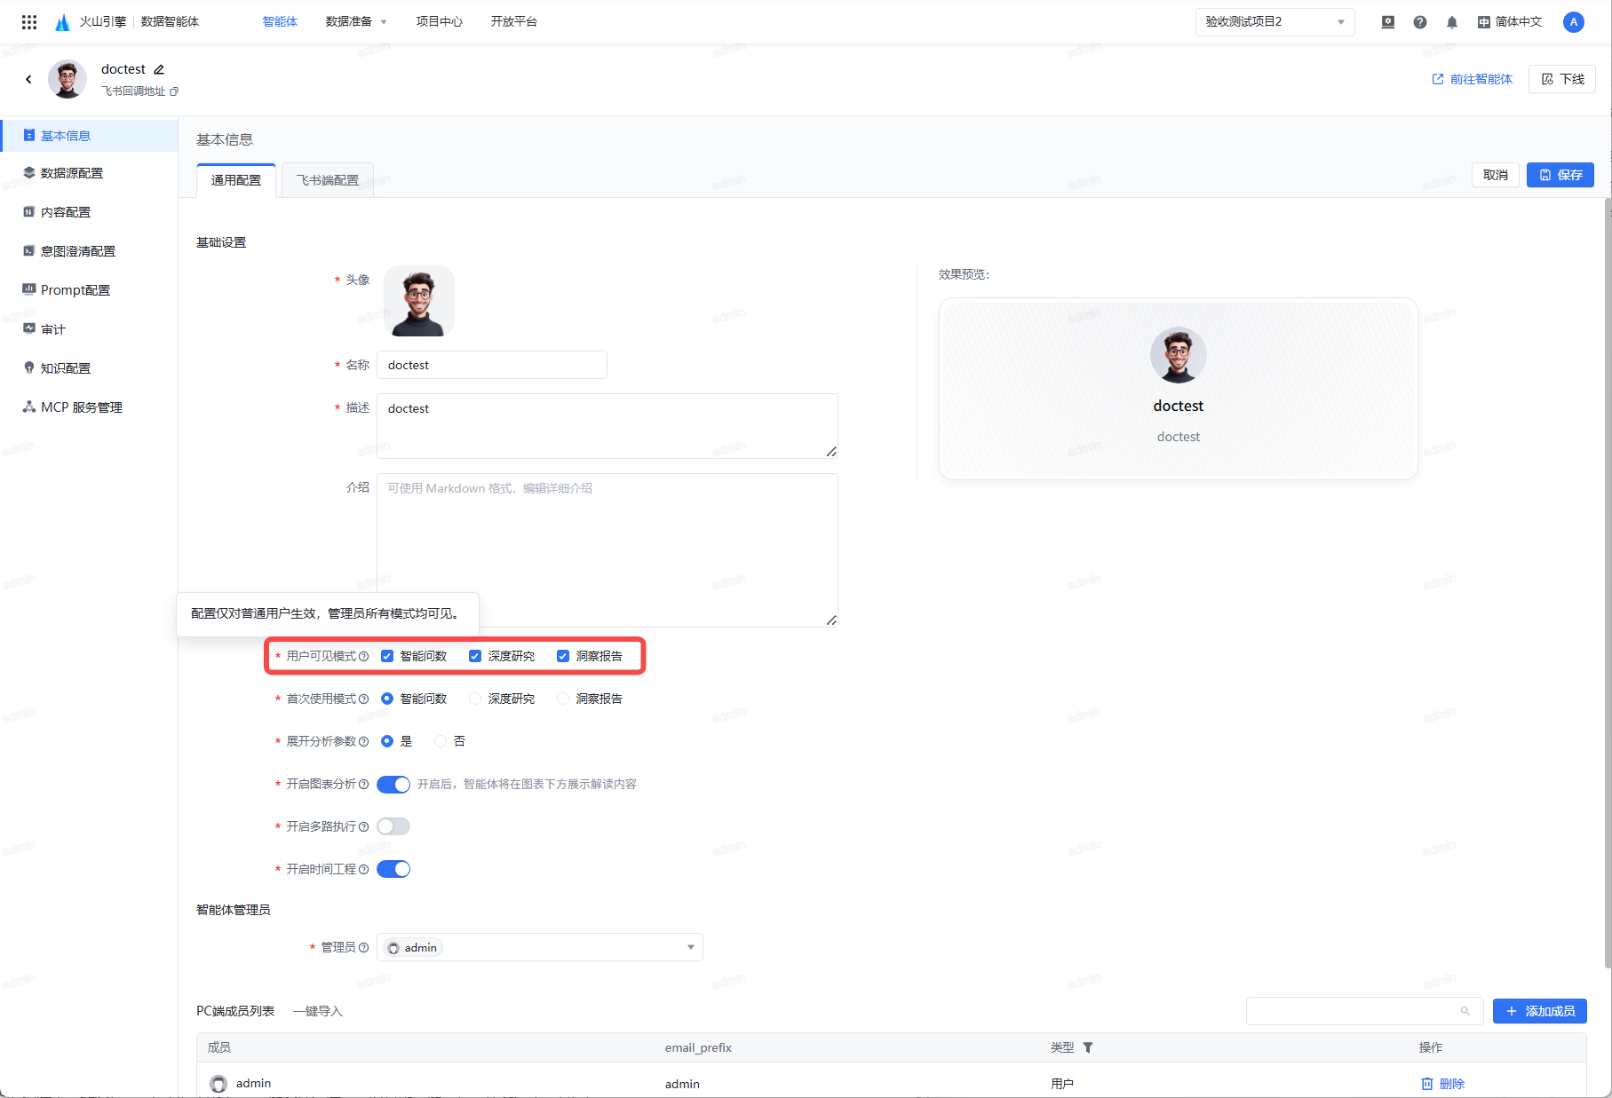Viewport: 1612px width, 1098px height.
Task: Click the 保存 save button
Action: (x=1560, y=175)
